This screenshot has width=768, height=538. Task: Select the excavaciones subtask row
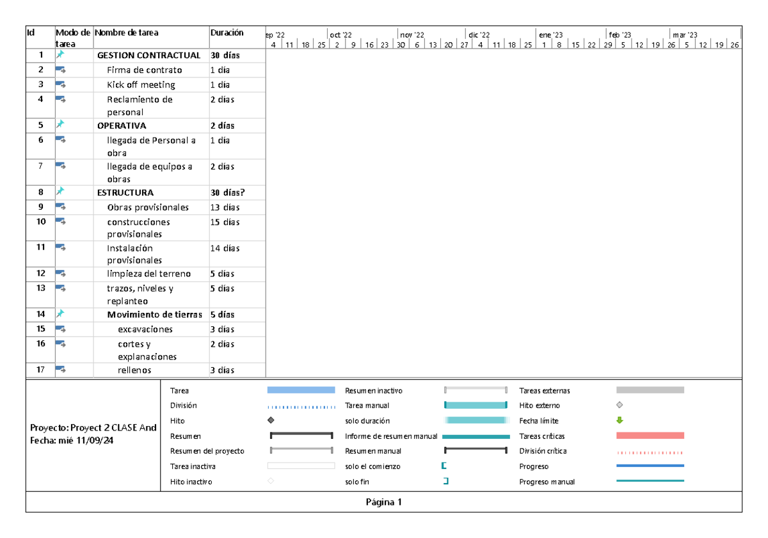145,329
